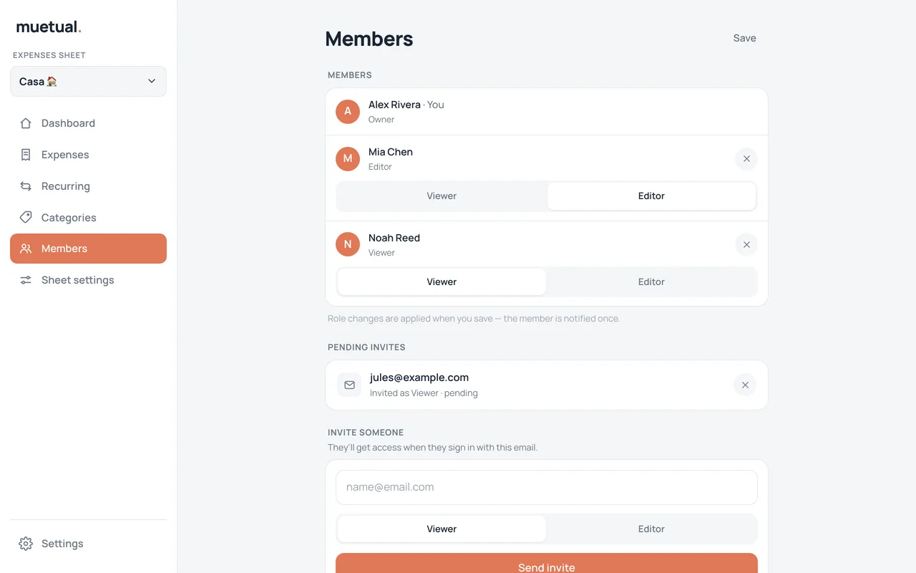Open the Members sidebar item
This screenshot has height=573, width=916.
pyautogui.click(x=88, y=249)
